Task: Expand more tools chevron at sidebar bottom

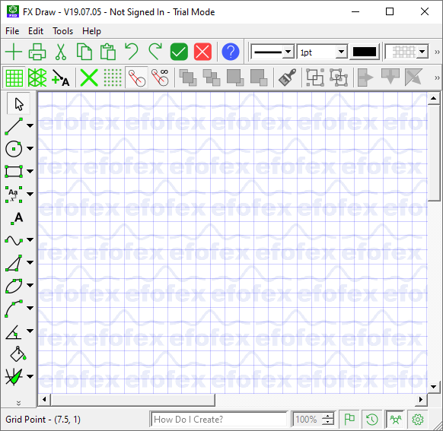Action: pos(18,403)
